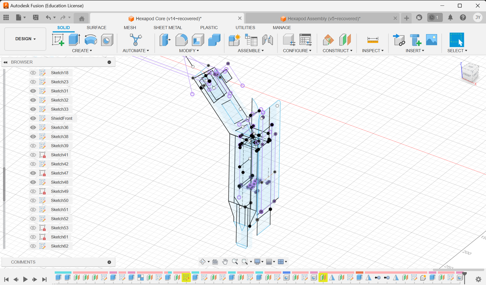Screen dimensions: 486x285
Task: Open the Measure tool under Inspect
Action: tap(372, 40)
